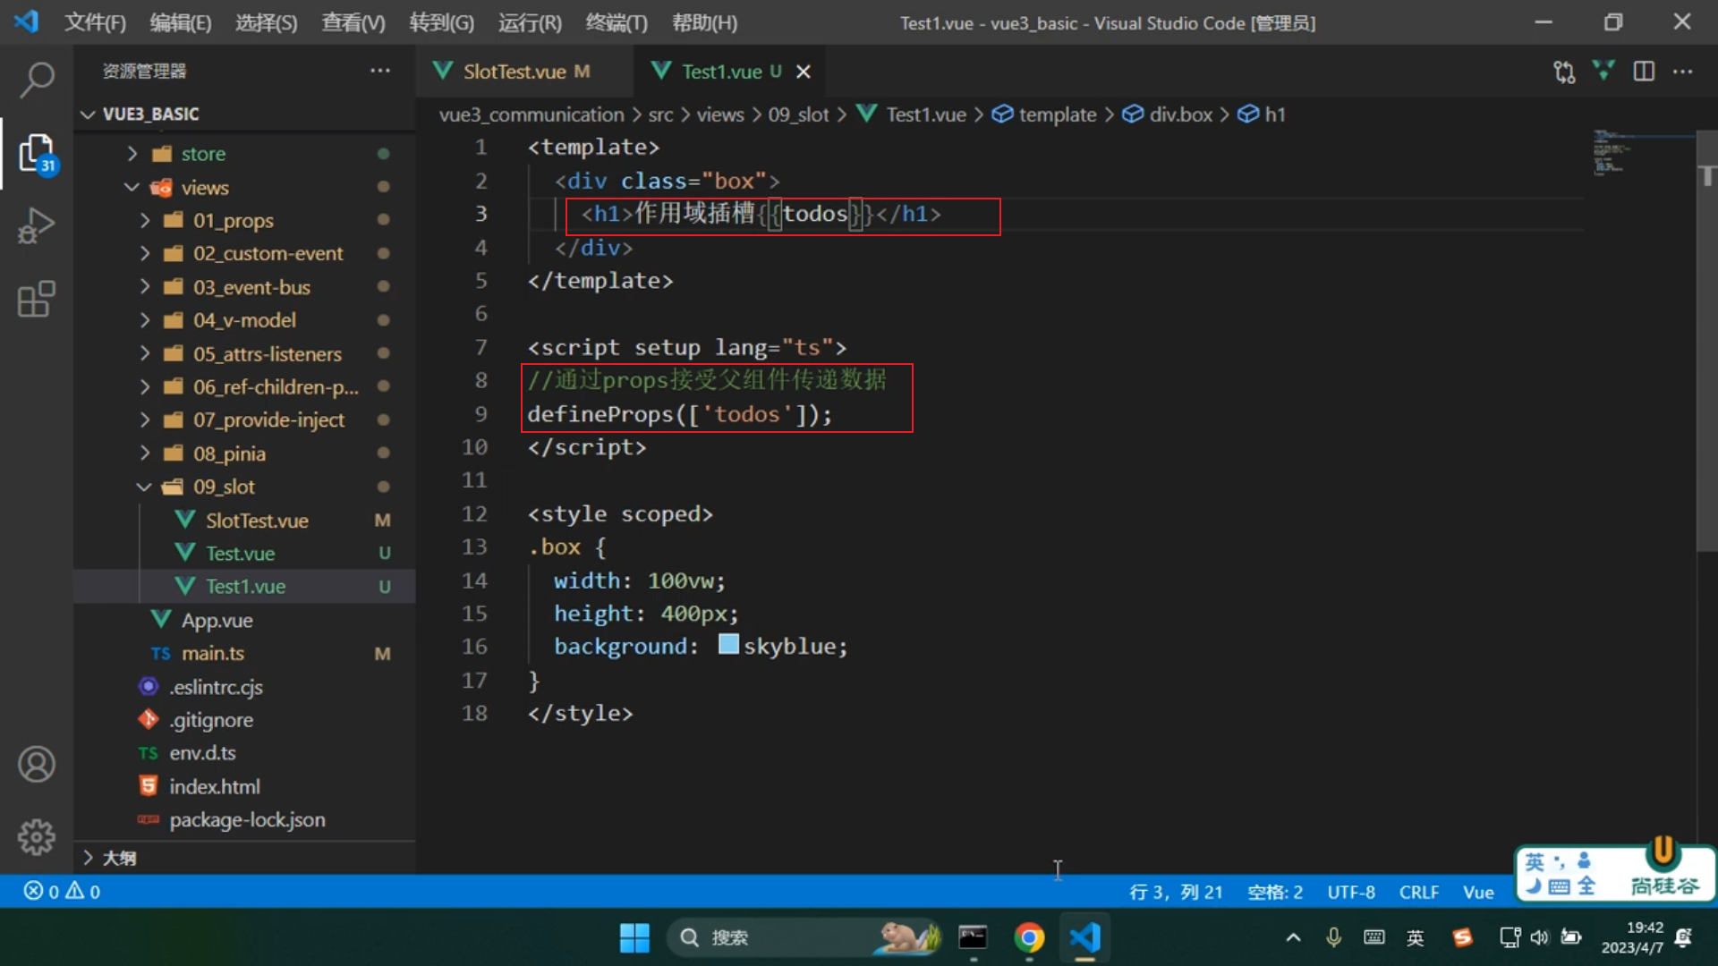Click the VS Code taskbar icon
This screenshot has height=966, width=1718.
1084,937
